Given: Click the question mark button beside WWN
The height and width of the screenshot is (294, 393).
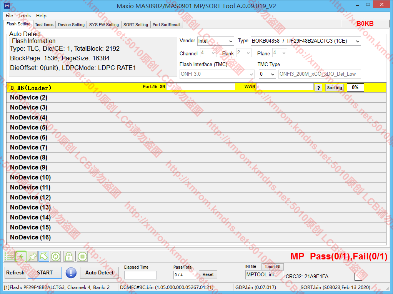Looking at the screenshot, I should [x=318, y=88].
